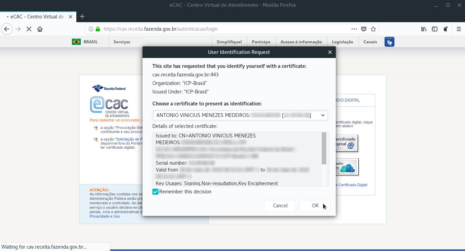
Task: Uncheck Remember this decision
Action: [x=155, y=192]
